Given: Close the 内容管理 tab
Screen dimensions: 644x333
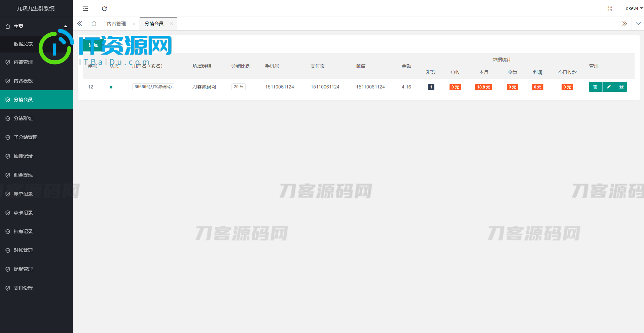Looking at the screenshot, I should point(134,24).
